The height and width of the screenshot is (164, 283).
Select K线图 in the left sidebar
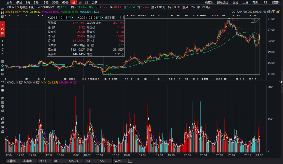3,29
